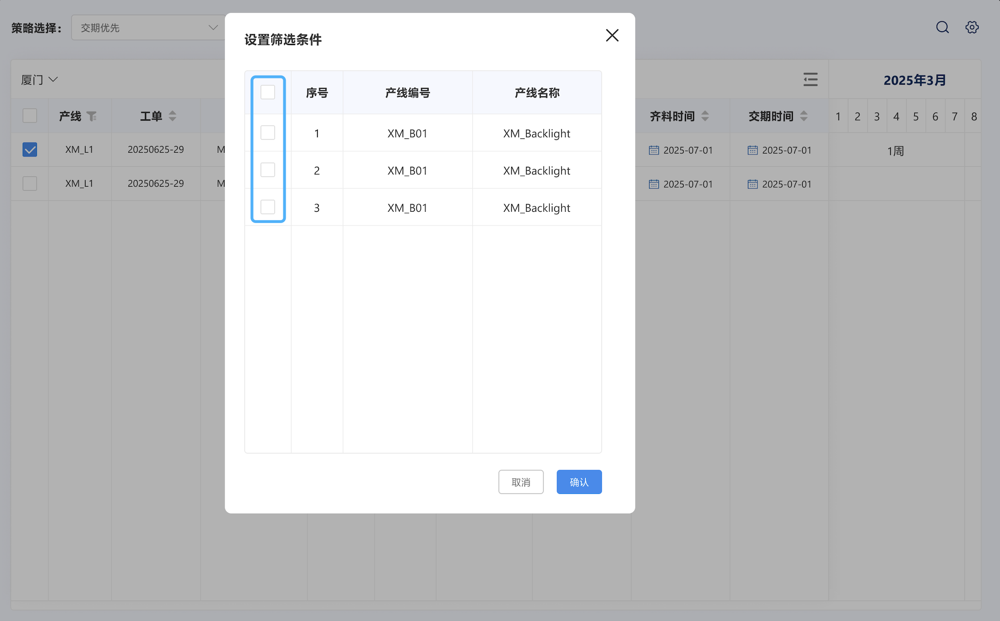Click calendar icon in second row 交期时间
The width and height of the screenshot is (1000, 621).
click(x=752, y=184)
